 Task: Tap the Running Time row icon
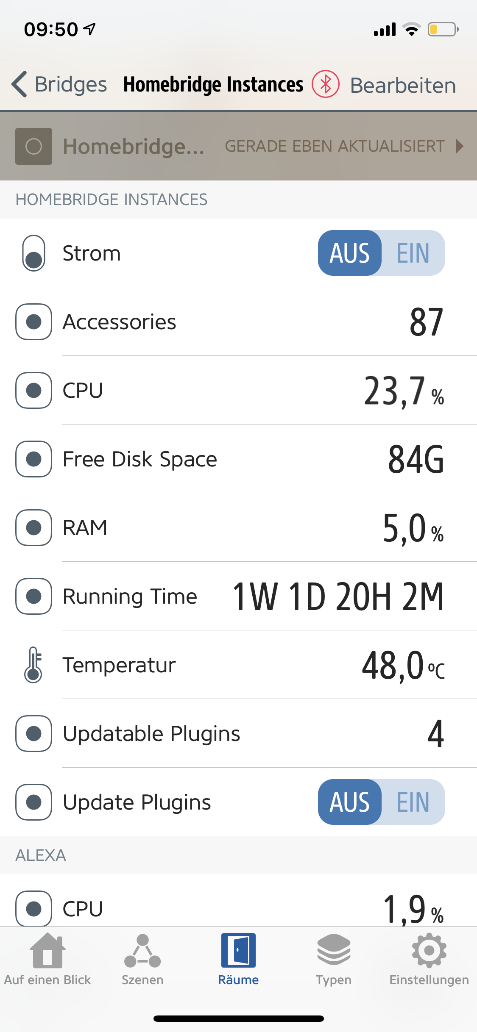click(x=33, y=596)
